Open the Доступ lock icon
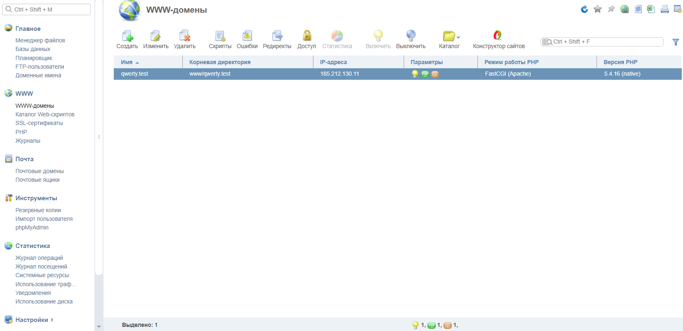The width and height of the screenshot is (683, 331). [x=307, y=36]
